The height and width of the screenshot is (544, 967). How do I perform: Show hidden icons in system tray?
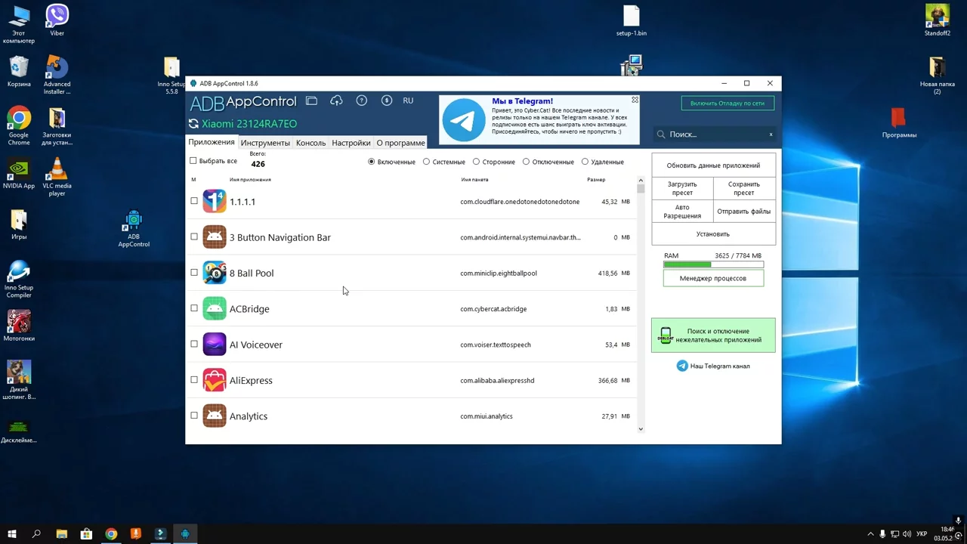[x=870, y=534]
